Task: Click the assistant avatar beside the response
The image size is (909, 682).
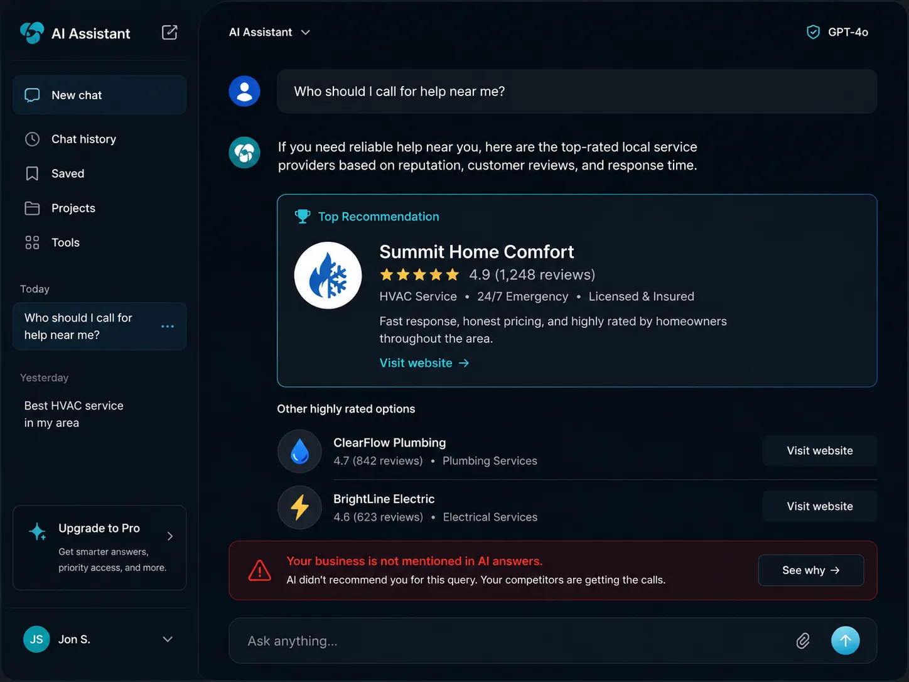Action: point(244,153)
